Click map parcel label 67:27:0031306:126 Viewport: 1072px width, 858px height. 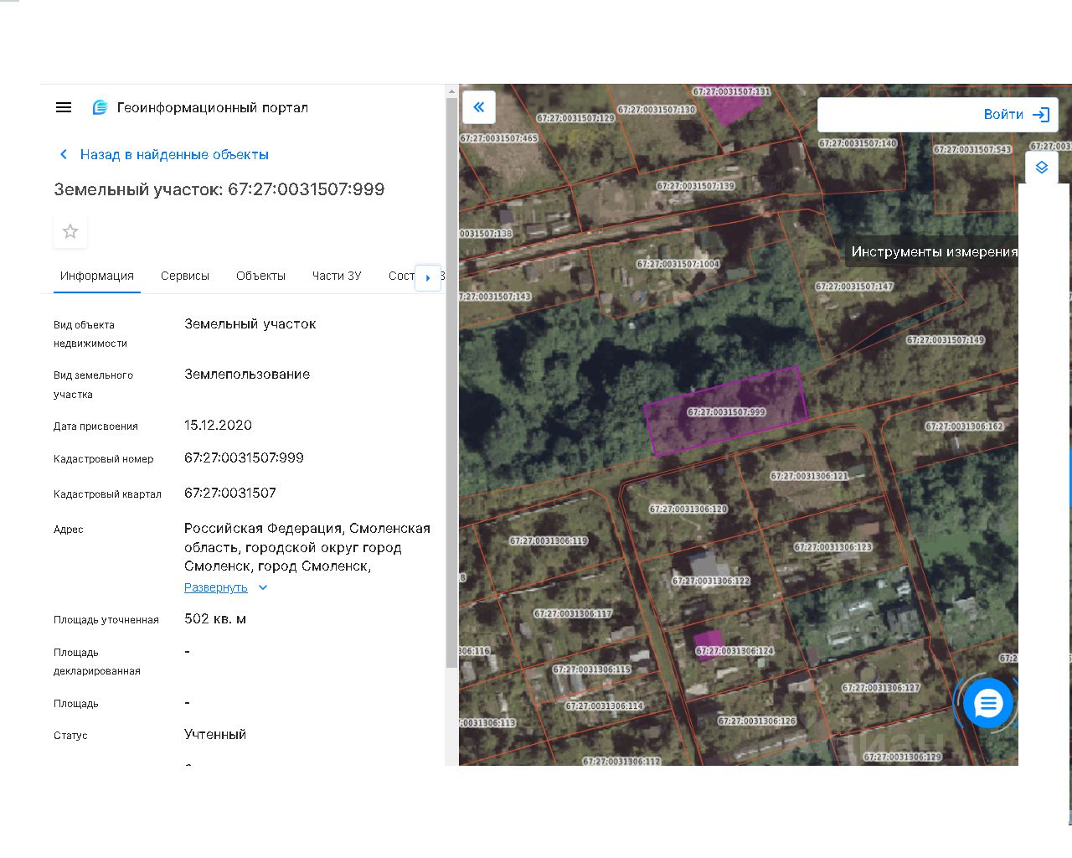click(x=757, y=721)
